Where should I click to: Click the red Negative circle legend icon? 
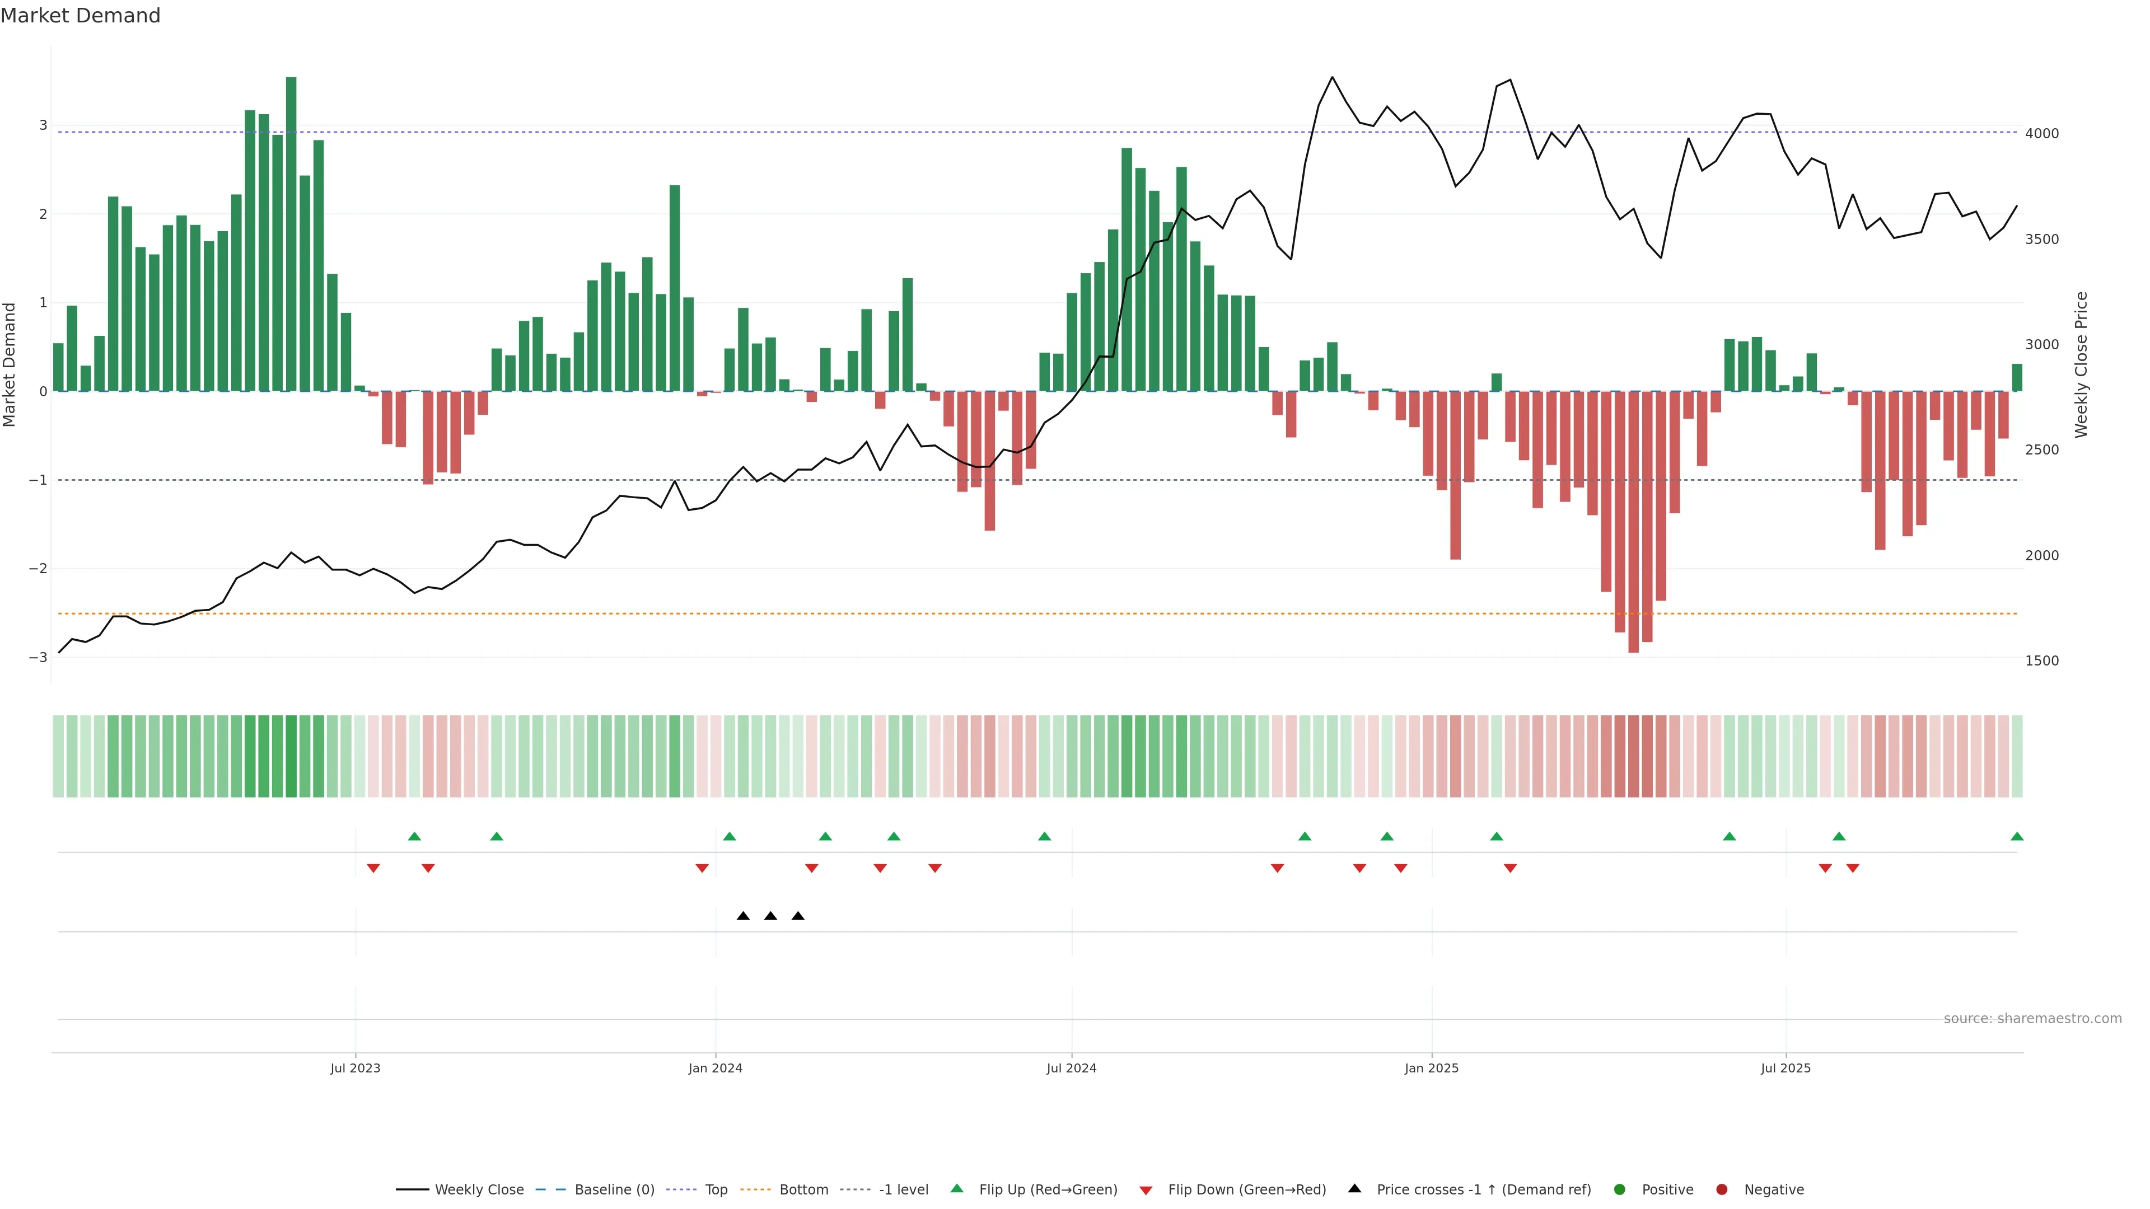tap(1721, 1189)
